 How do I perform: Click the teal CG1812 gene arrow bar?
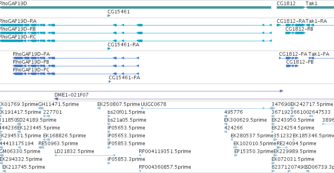click(291, 7)
